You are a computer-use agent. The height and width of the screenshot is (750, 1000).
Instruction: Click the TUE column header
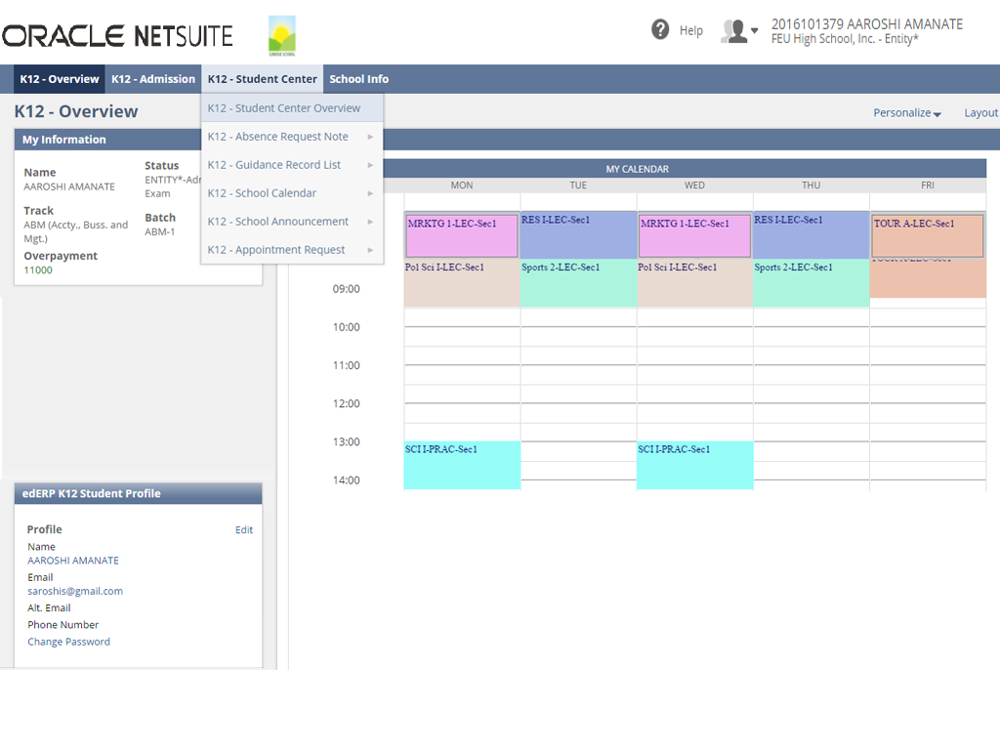coord(578,185)
